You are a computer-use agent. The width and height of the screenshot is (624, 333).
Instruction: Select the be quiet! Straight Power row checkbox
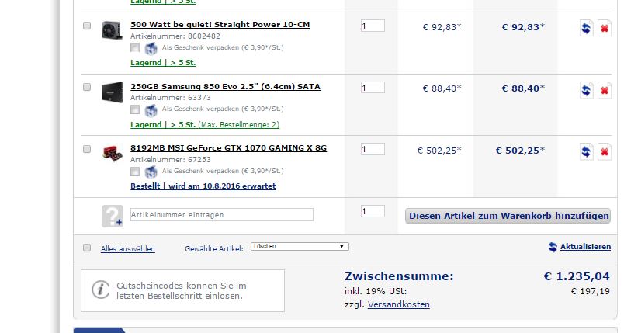[x=87, y=26]
